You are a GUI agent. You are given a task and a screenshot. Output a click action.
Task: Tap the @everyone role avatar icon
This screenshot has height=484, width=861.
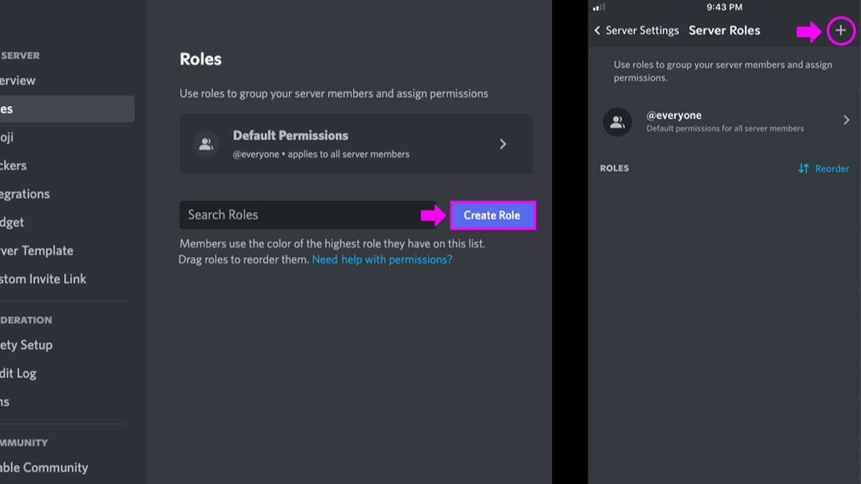tap(617, 122)
